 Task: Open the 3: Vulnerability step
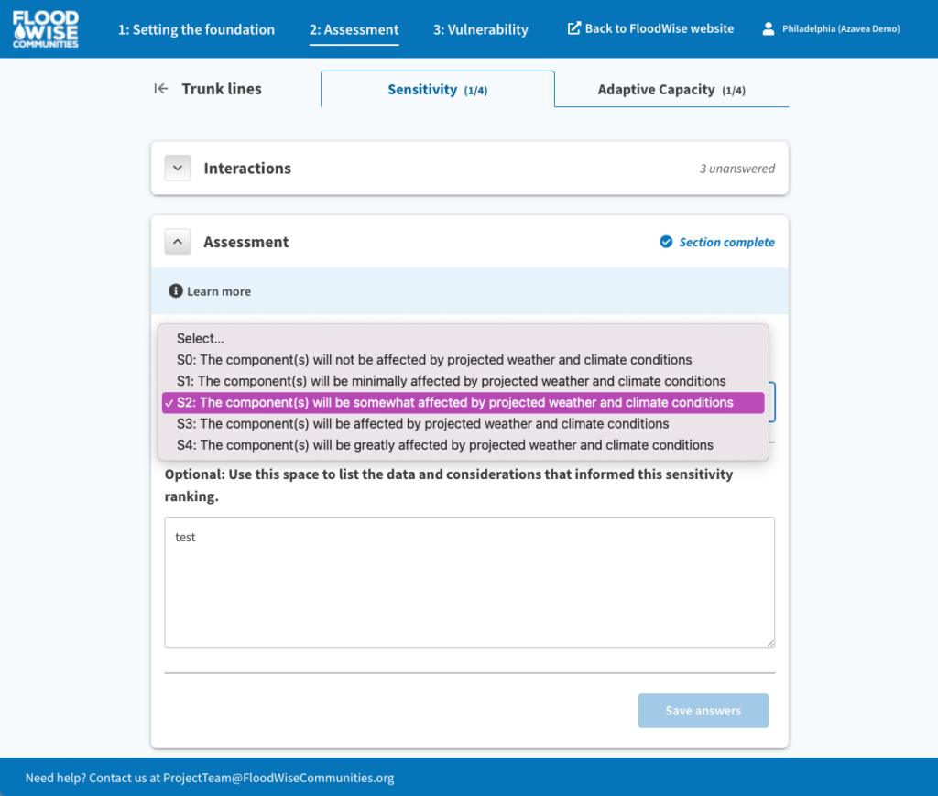(481, 29)
